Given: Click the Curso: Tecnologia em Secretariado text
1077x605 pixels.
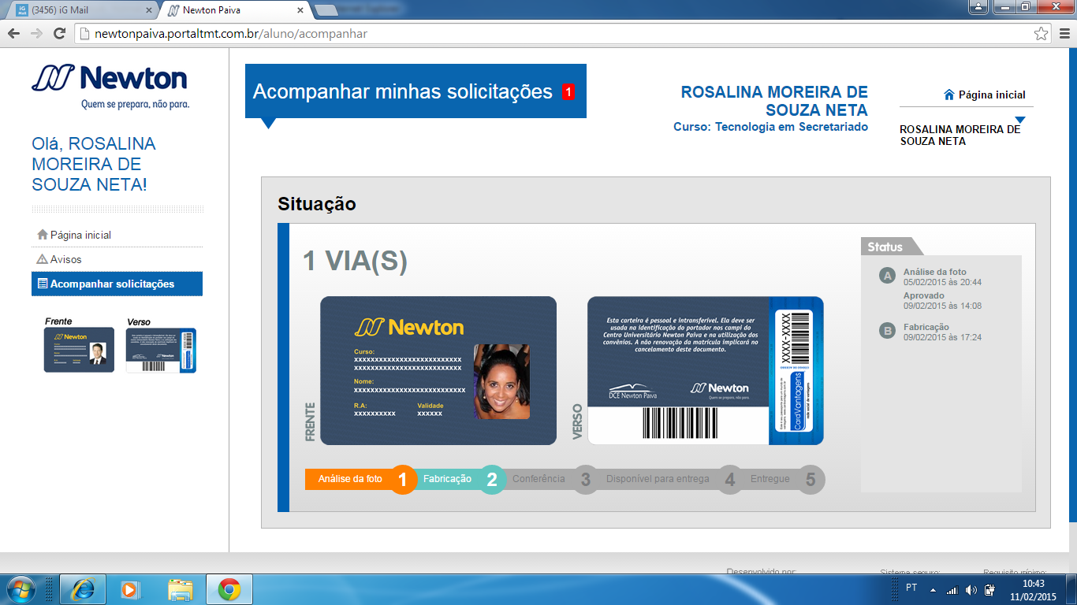Looking at the screenshot, I should [x=770, y=127].
